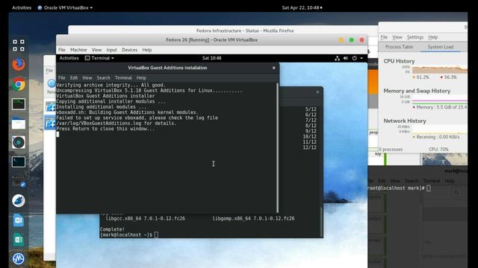Open the applications grid in the dock

[x=19, y=45]
